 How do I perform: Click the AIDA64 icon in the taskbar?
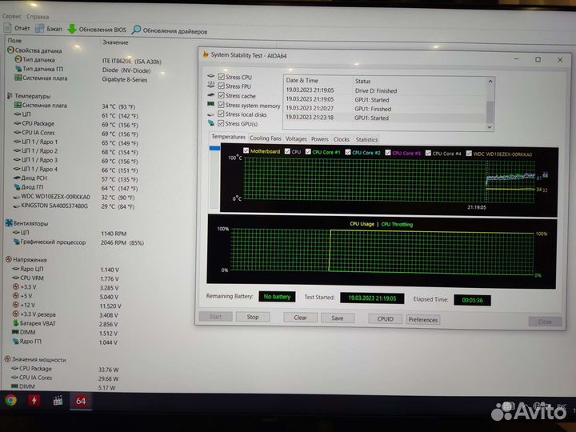[x=81, y=400]
